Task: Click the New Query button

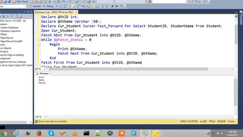Action: 21,2
